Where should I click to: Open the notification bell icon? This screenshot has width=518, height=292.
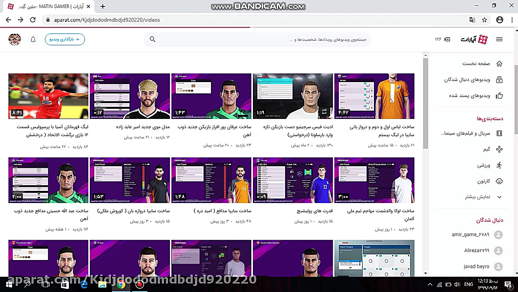(x=33, y=39)
